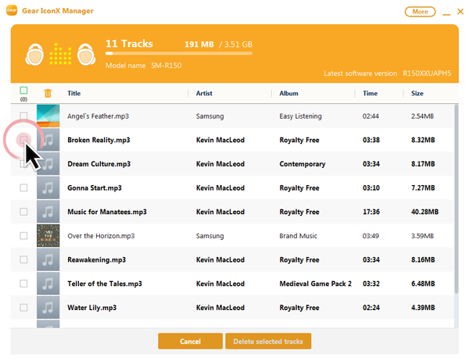This screenshot has width=469, height=364.
Task: Click software version R150XXUAPH5 text
Action: coord(427,73)
